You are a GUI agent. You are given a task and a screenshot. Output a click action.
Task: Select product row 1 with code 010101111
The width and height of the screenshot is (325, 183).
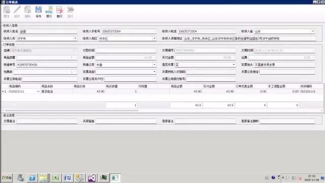(161, 91)
